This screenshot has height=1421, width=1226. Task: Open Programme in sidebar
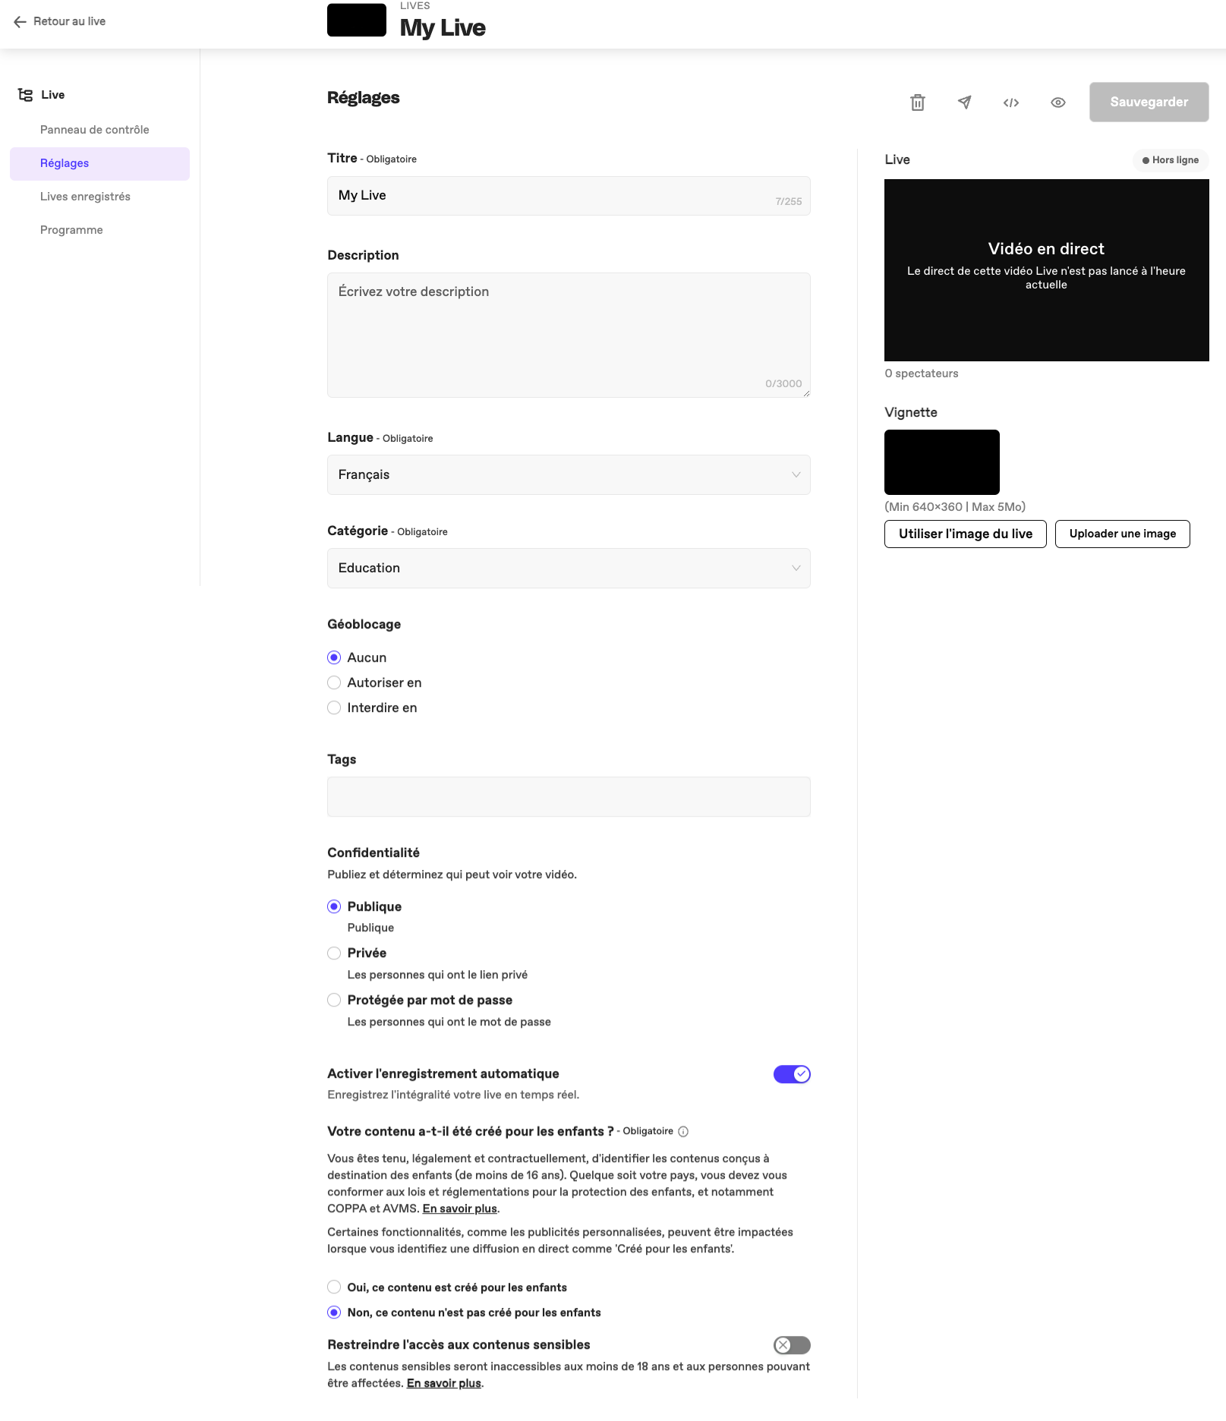click(71, 230)
